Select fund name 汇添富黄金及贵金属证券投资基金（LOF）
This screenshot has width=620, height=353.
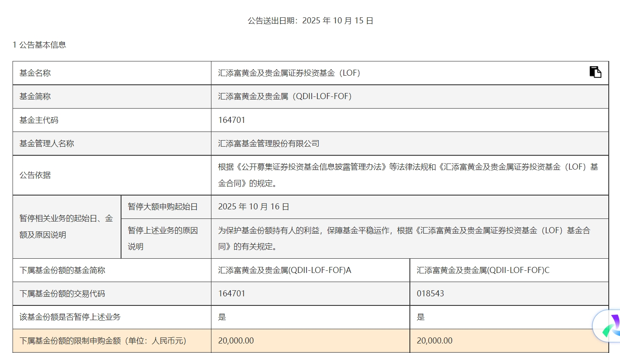289,73
